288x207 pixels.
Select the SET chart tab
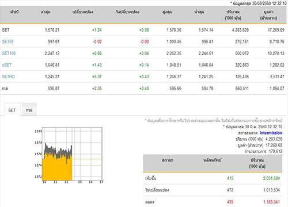(12, 110)
